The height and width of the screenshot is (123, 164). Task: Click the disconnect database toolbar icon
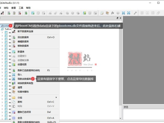[x=2, y=13]
